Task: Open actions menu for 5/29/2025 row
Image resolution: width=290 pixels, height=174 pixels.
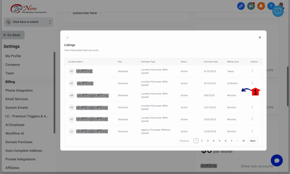Action: pos(252,131)
